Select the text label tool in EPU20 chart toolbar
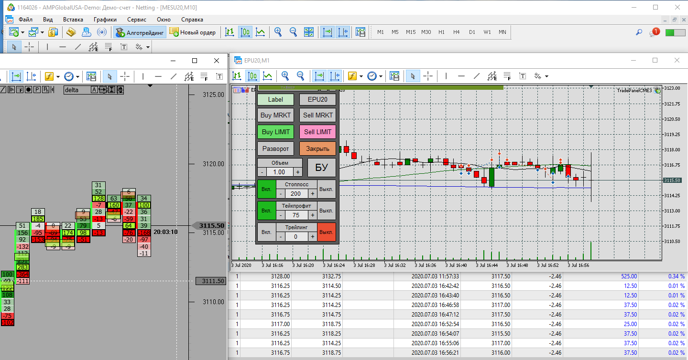Viewport: 688px width, 360px height. point(523,76)
